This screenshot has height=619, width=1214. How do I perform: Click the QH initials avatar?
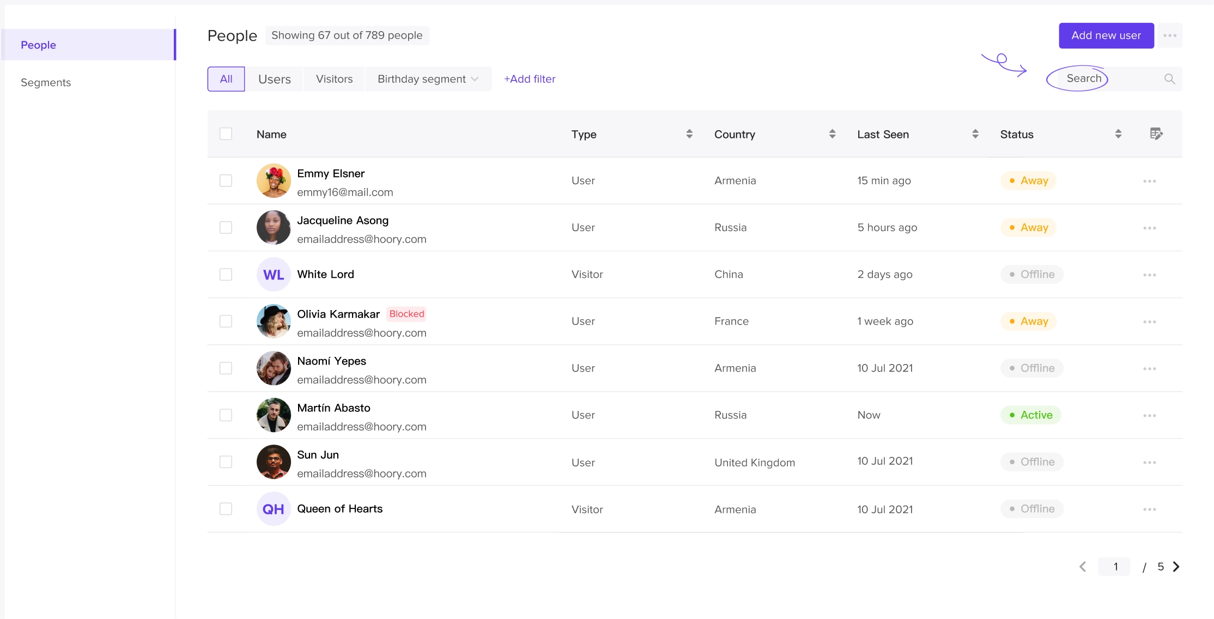click(274, 509)
